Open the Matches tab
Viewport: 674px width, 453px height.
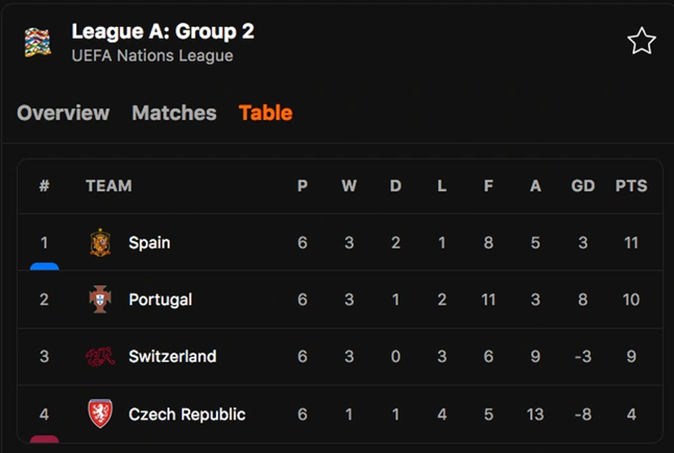pos(174,113)
